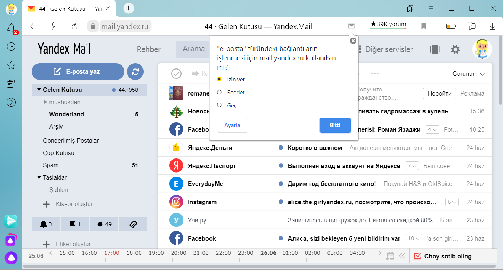Open tabbed bookmarks panel icon in title bar
Image resolution: width=503 pixels, height=270 pixels.
pyautogui.click(x=411, y=8)
